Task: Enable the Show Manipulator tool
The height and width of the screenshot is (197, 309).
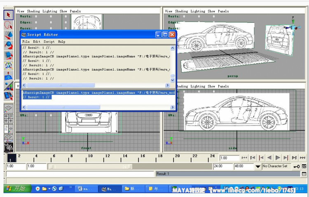Action: point(9,86)
